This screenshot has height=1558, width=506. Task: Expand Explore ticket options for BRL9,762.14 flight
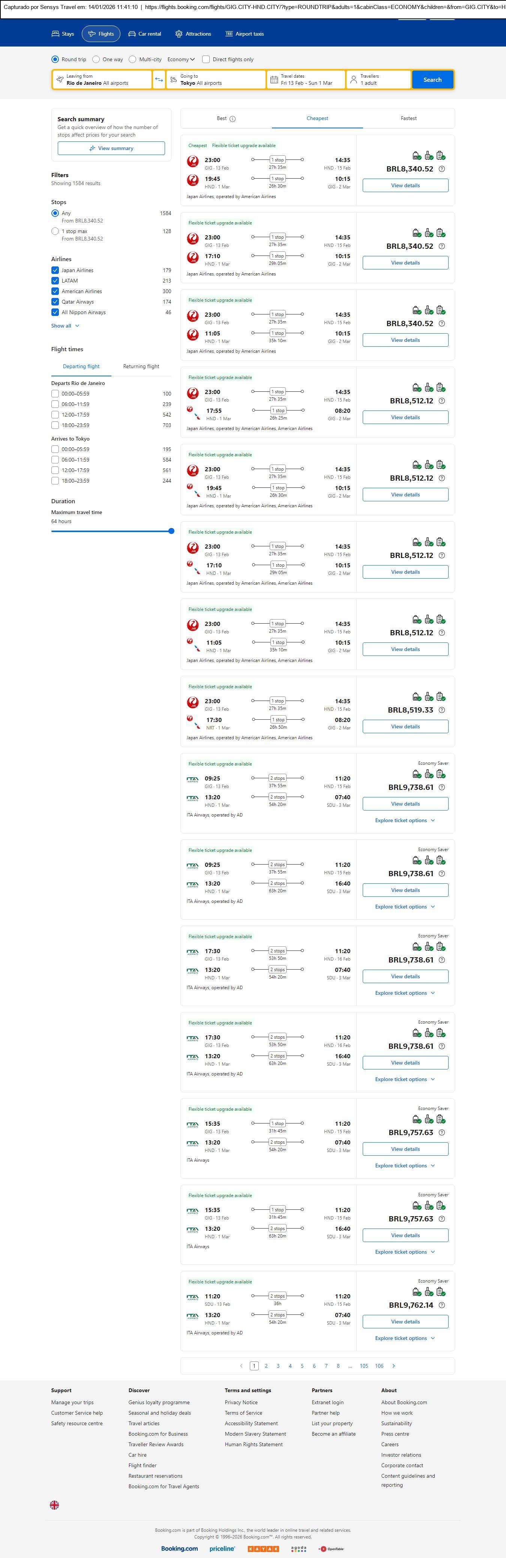(404, 1338)
